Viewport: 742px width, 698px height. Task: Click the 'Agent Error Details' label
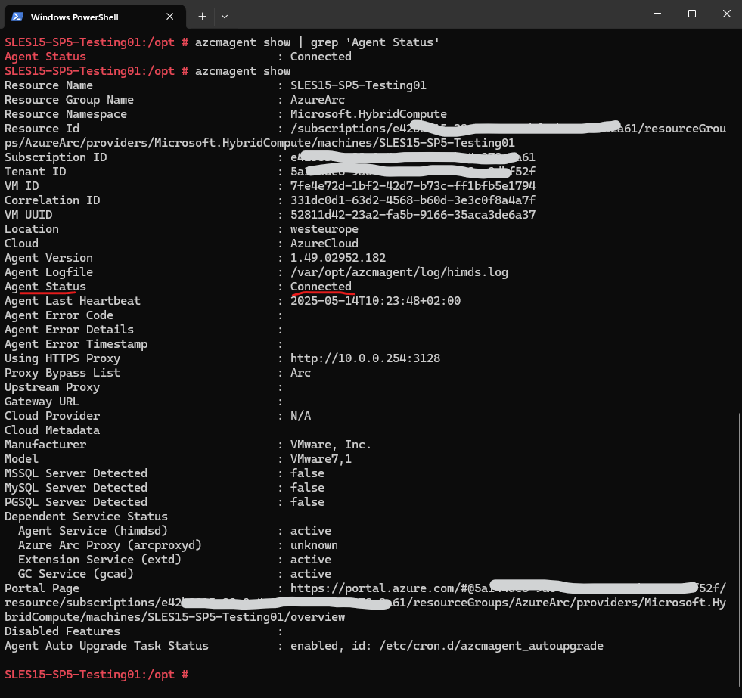69,330
